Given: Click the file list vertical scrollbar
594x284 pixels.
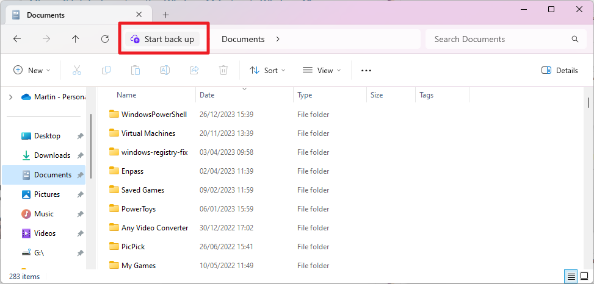Looking at the screenshot, I should [x=588, y=102].
